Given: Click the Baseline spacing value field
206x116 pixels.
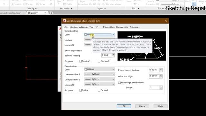Looking at the screenshot, I should (x=107, y=55).
